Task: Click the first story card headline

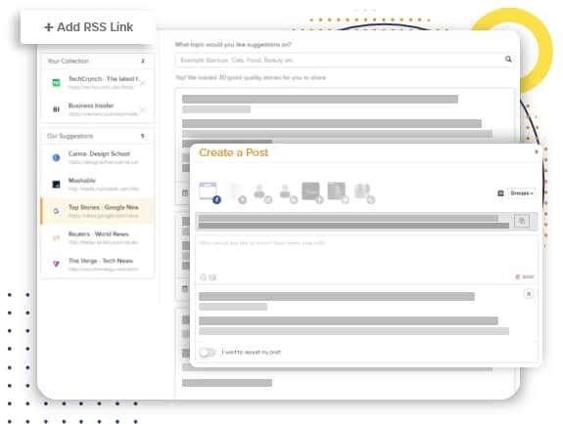Action: click(320, 99)
